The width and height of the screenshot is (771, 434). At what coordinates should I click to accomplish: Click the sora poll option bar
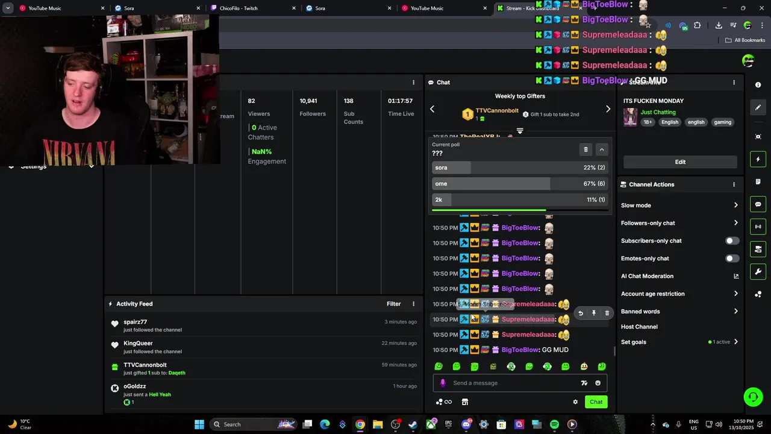pyautogui.click(x=519, y=168)
